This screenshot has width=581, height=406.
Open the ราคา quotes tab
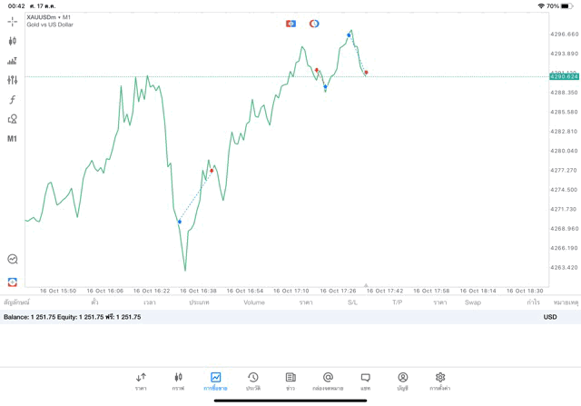click(141, 381)
